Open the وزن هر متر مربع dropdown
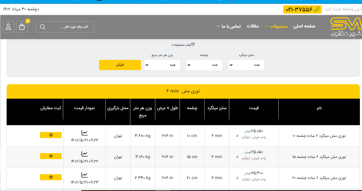This screenshot has width=362, height=191. pos(162,65)
